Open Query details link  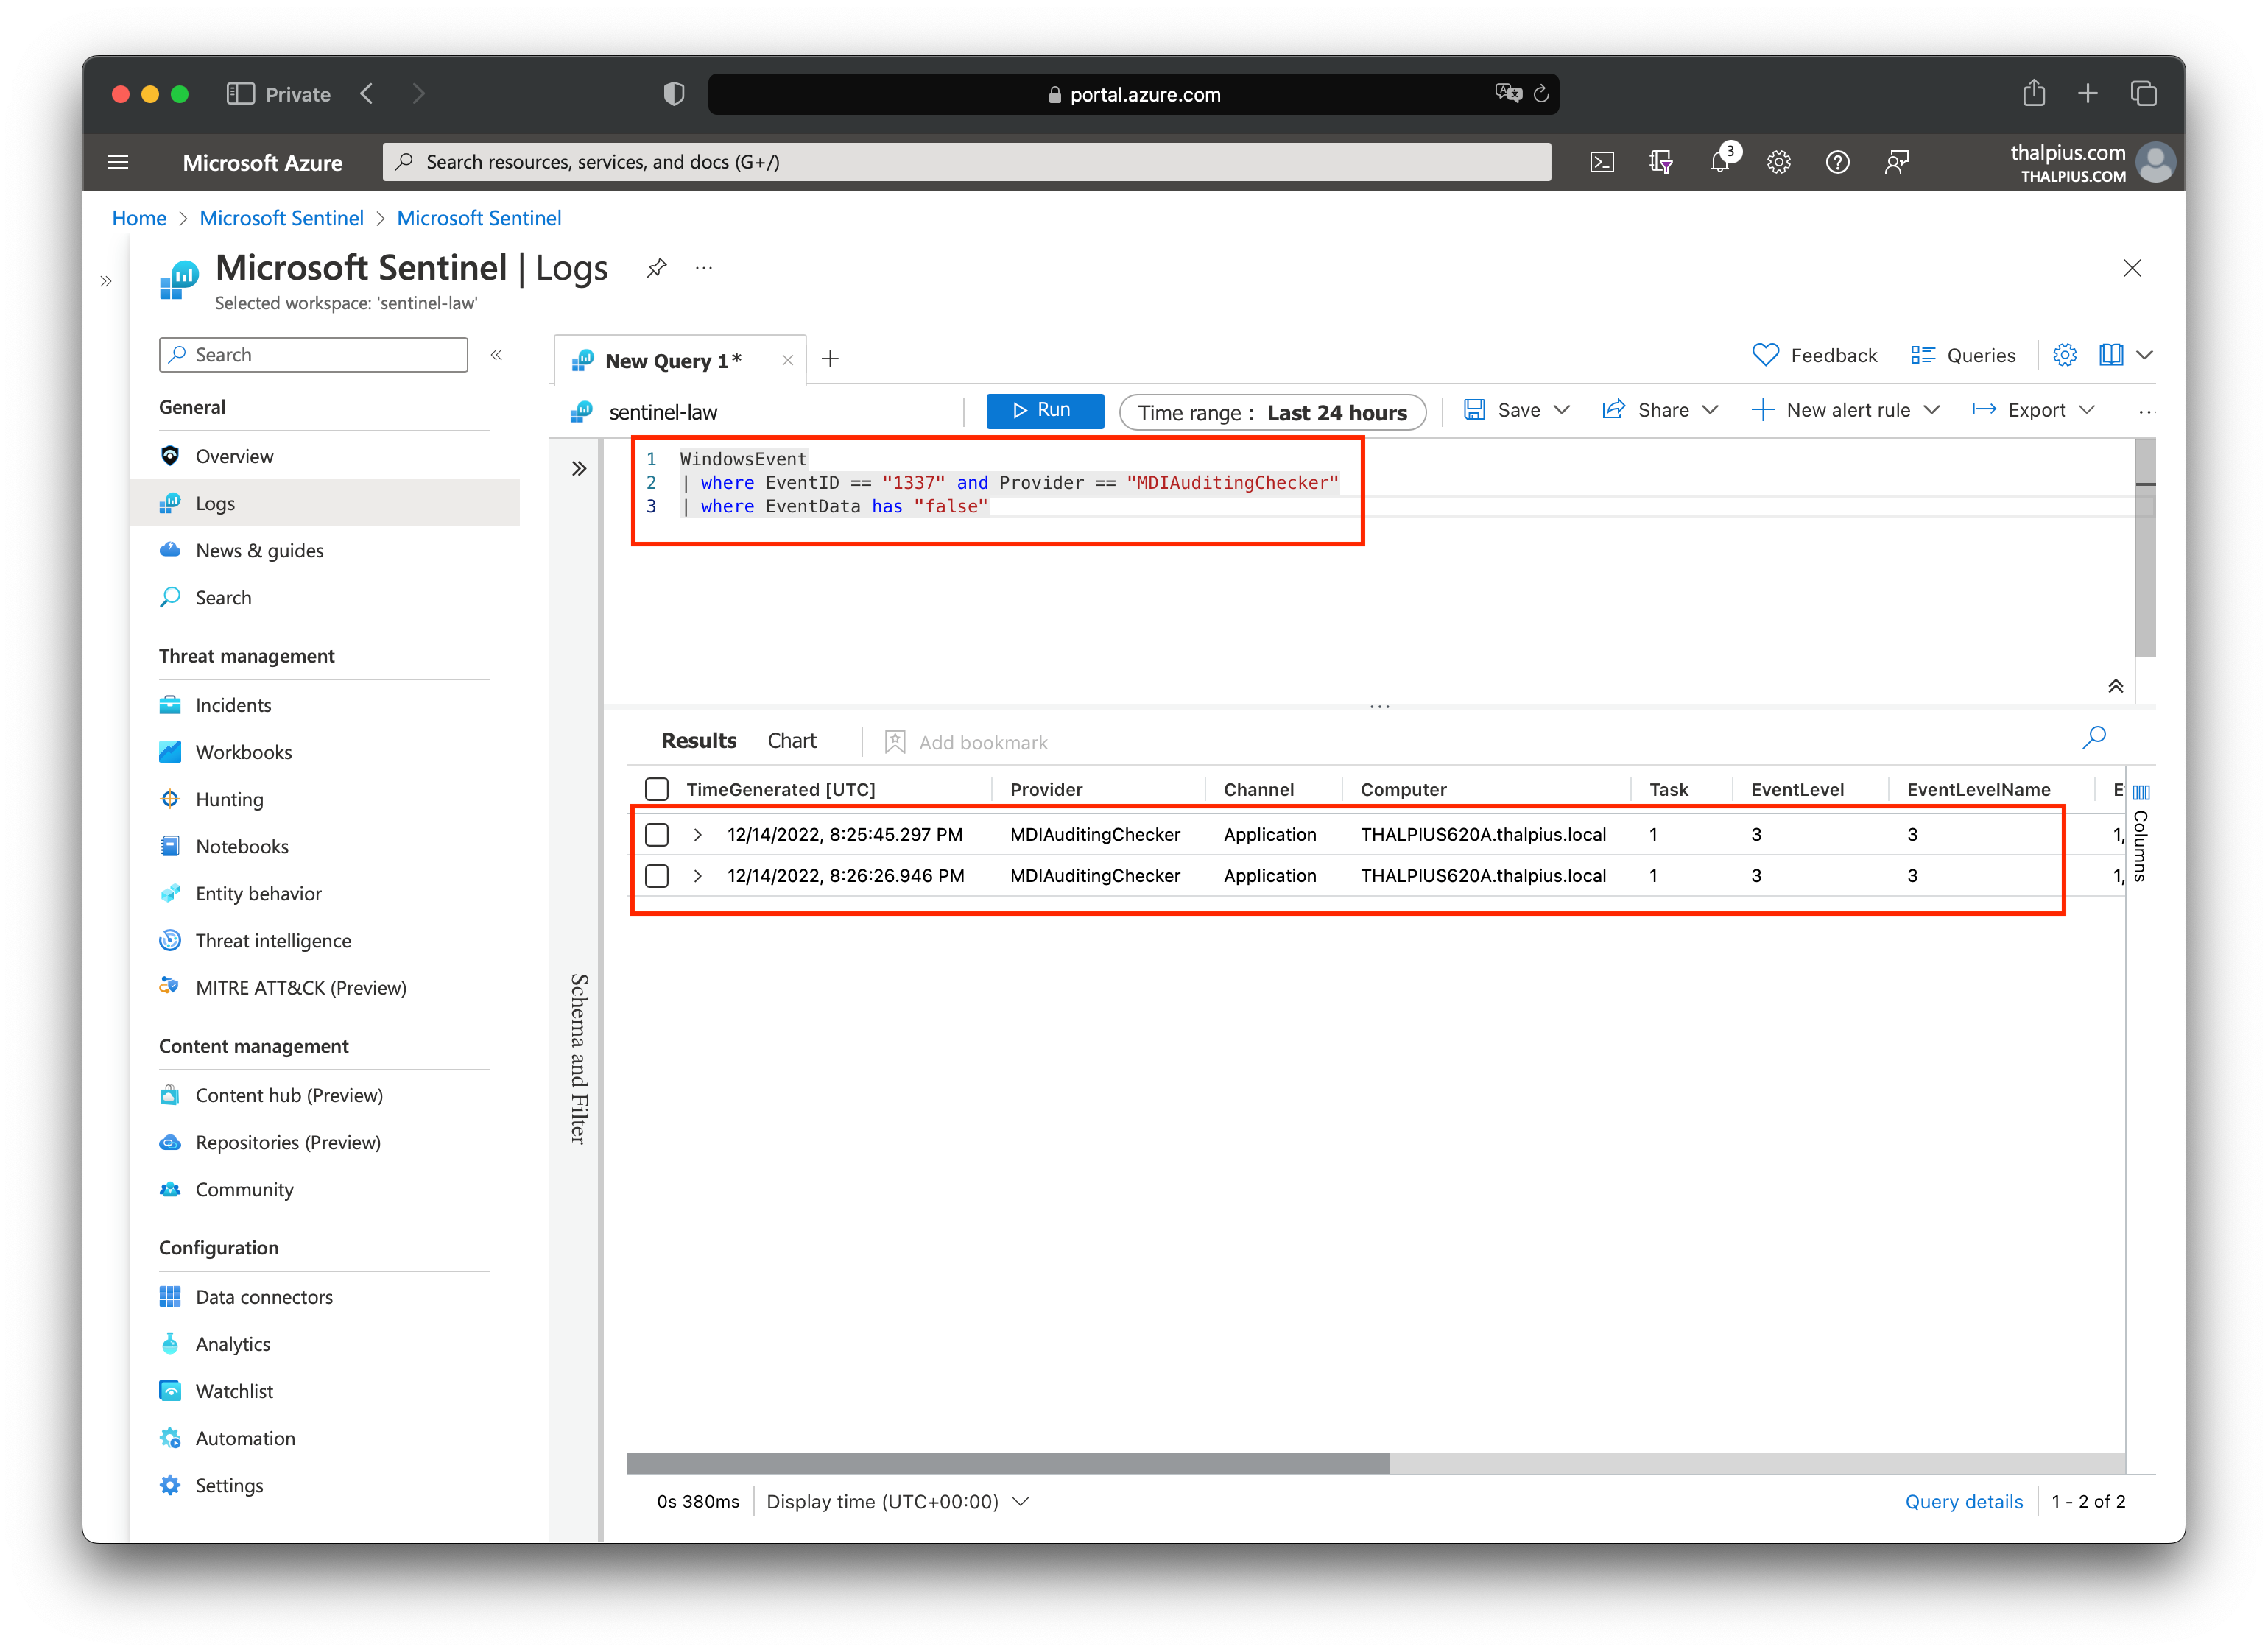(1963, 1501)
